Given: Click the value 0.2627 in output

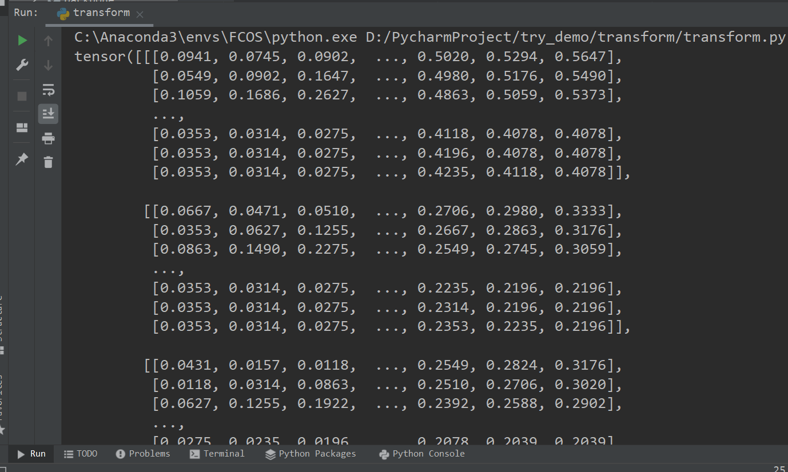Looking at the screenshot, I should [x=323, y=95].
